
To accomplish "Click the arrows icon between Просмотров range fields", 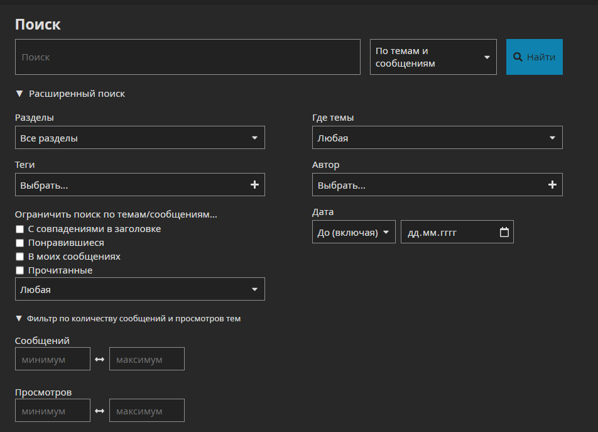I will [100, 411].
